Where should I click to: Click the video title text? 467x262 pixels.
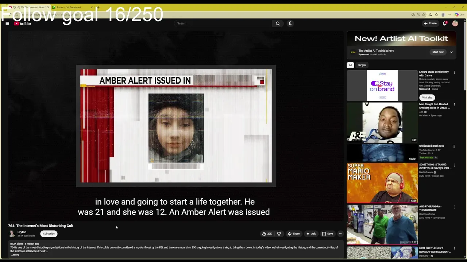(x=41, y=226)
